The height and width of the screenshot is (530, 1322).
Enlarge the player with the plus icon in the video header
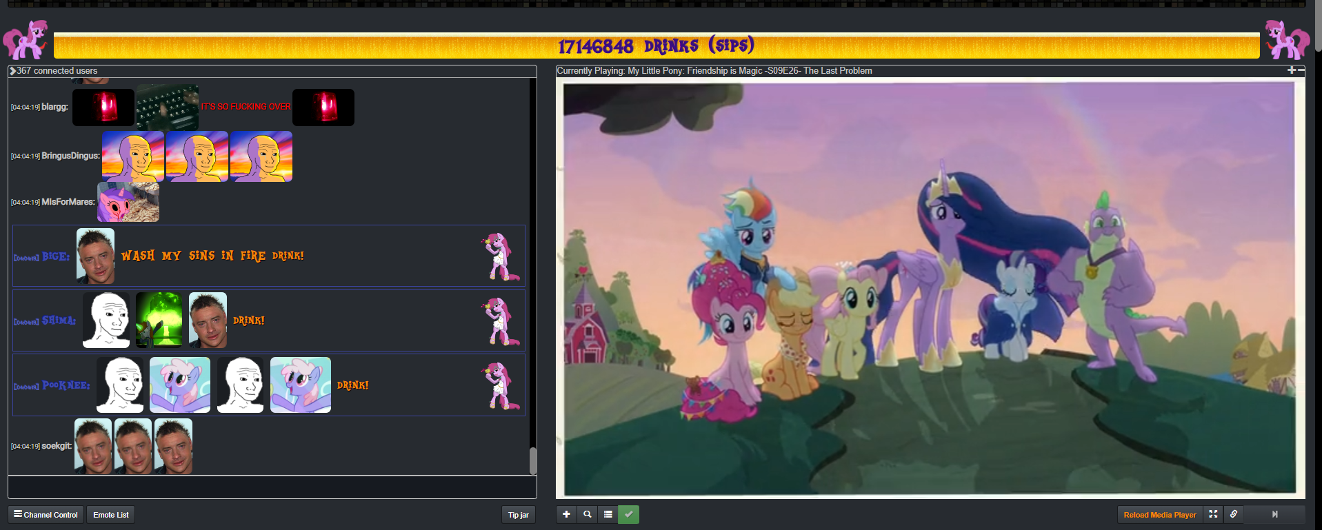(x=1291, y=70)
